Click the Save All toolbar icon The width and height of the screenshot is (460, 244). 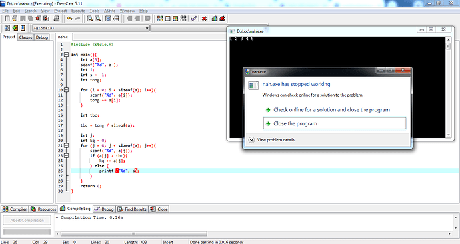[x=31, y=19]
